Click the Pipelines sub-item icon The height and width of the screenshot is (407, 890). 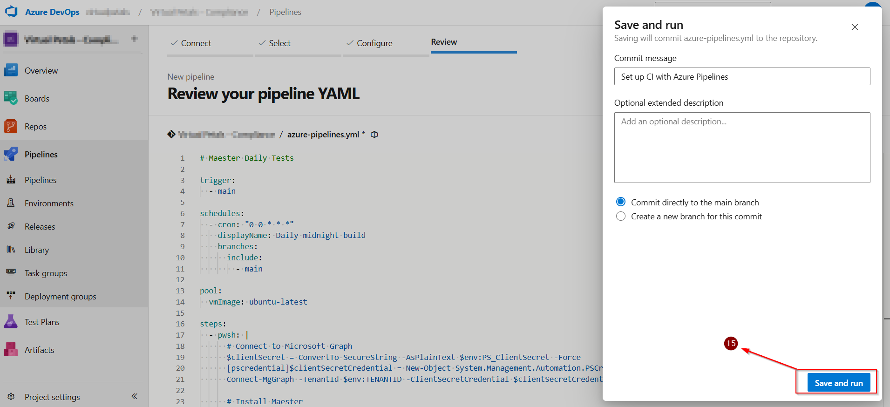(11, 180)
